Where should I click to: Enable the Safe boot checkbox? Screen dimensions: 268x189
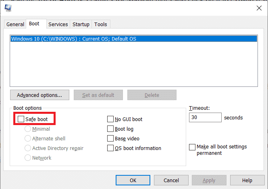pos(21,119)
